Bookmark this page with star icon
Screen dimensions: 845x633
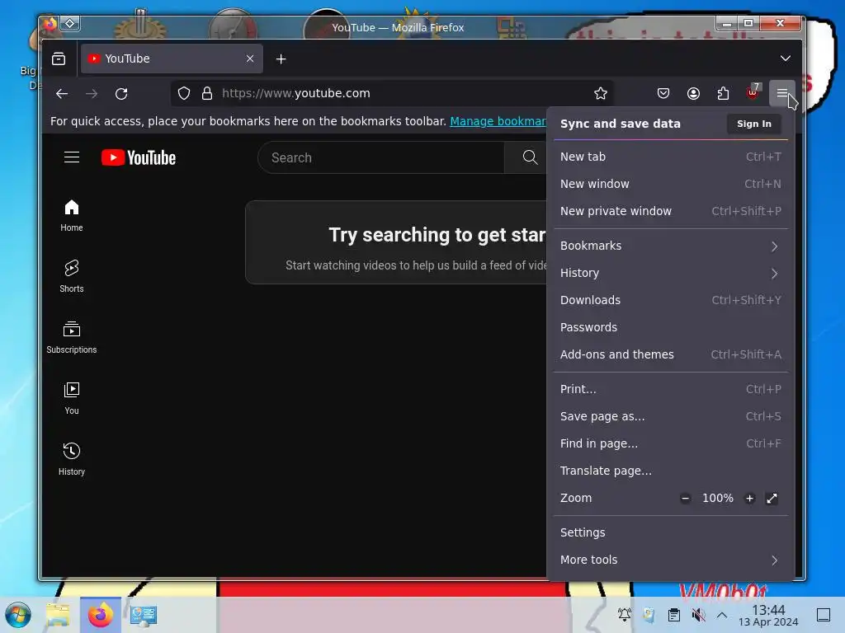tap(601, 94)
